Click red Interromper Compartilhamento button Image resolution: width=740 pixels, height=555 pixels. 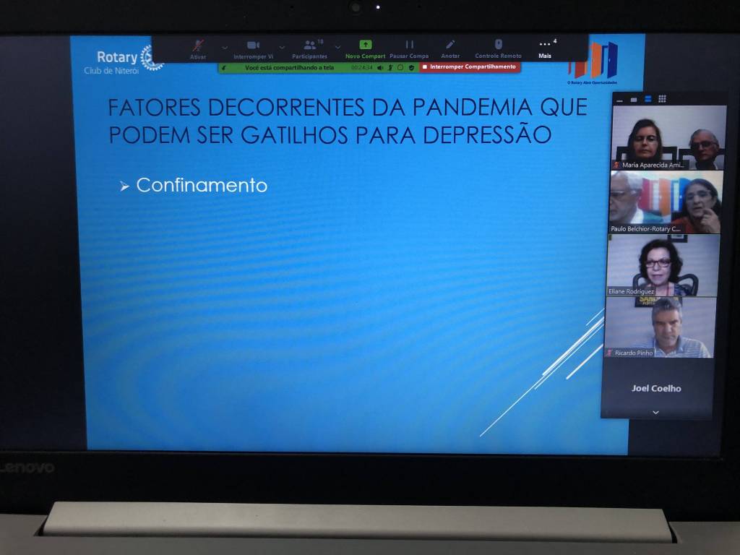click(x=470, y=67)
